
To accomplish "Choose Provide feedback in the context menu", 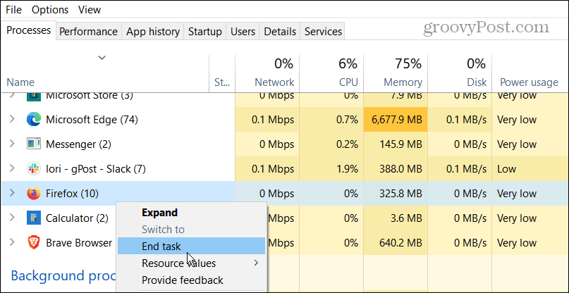I will [192, 280].
